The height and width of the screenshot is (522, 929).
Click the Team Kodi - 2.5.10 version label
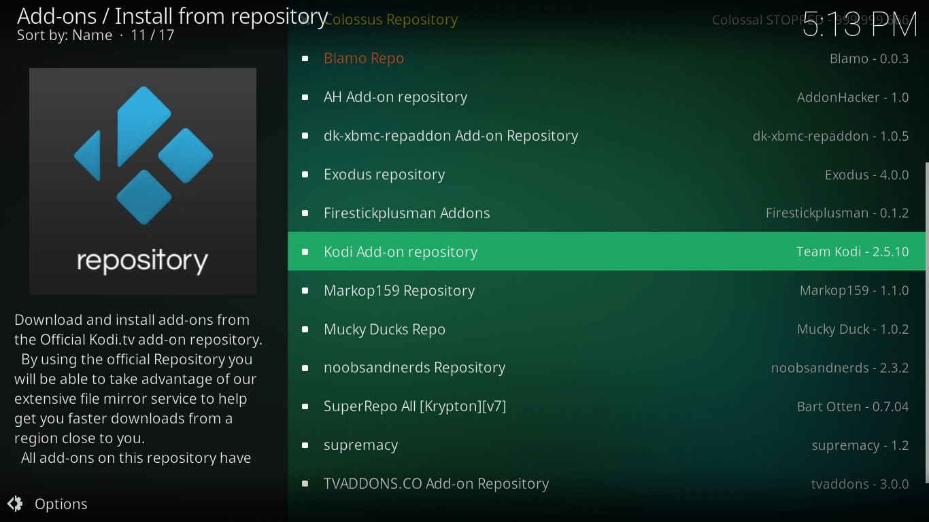(853, 251)
